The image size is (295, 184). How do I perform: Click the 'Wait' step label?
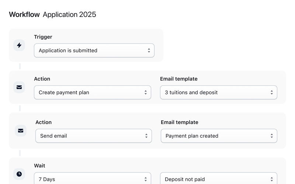click(x=39, y=166)
